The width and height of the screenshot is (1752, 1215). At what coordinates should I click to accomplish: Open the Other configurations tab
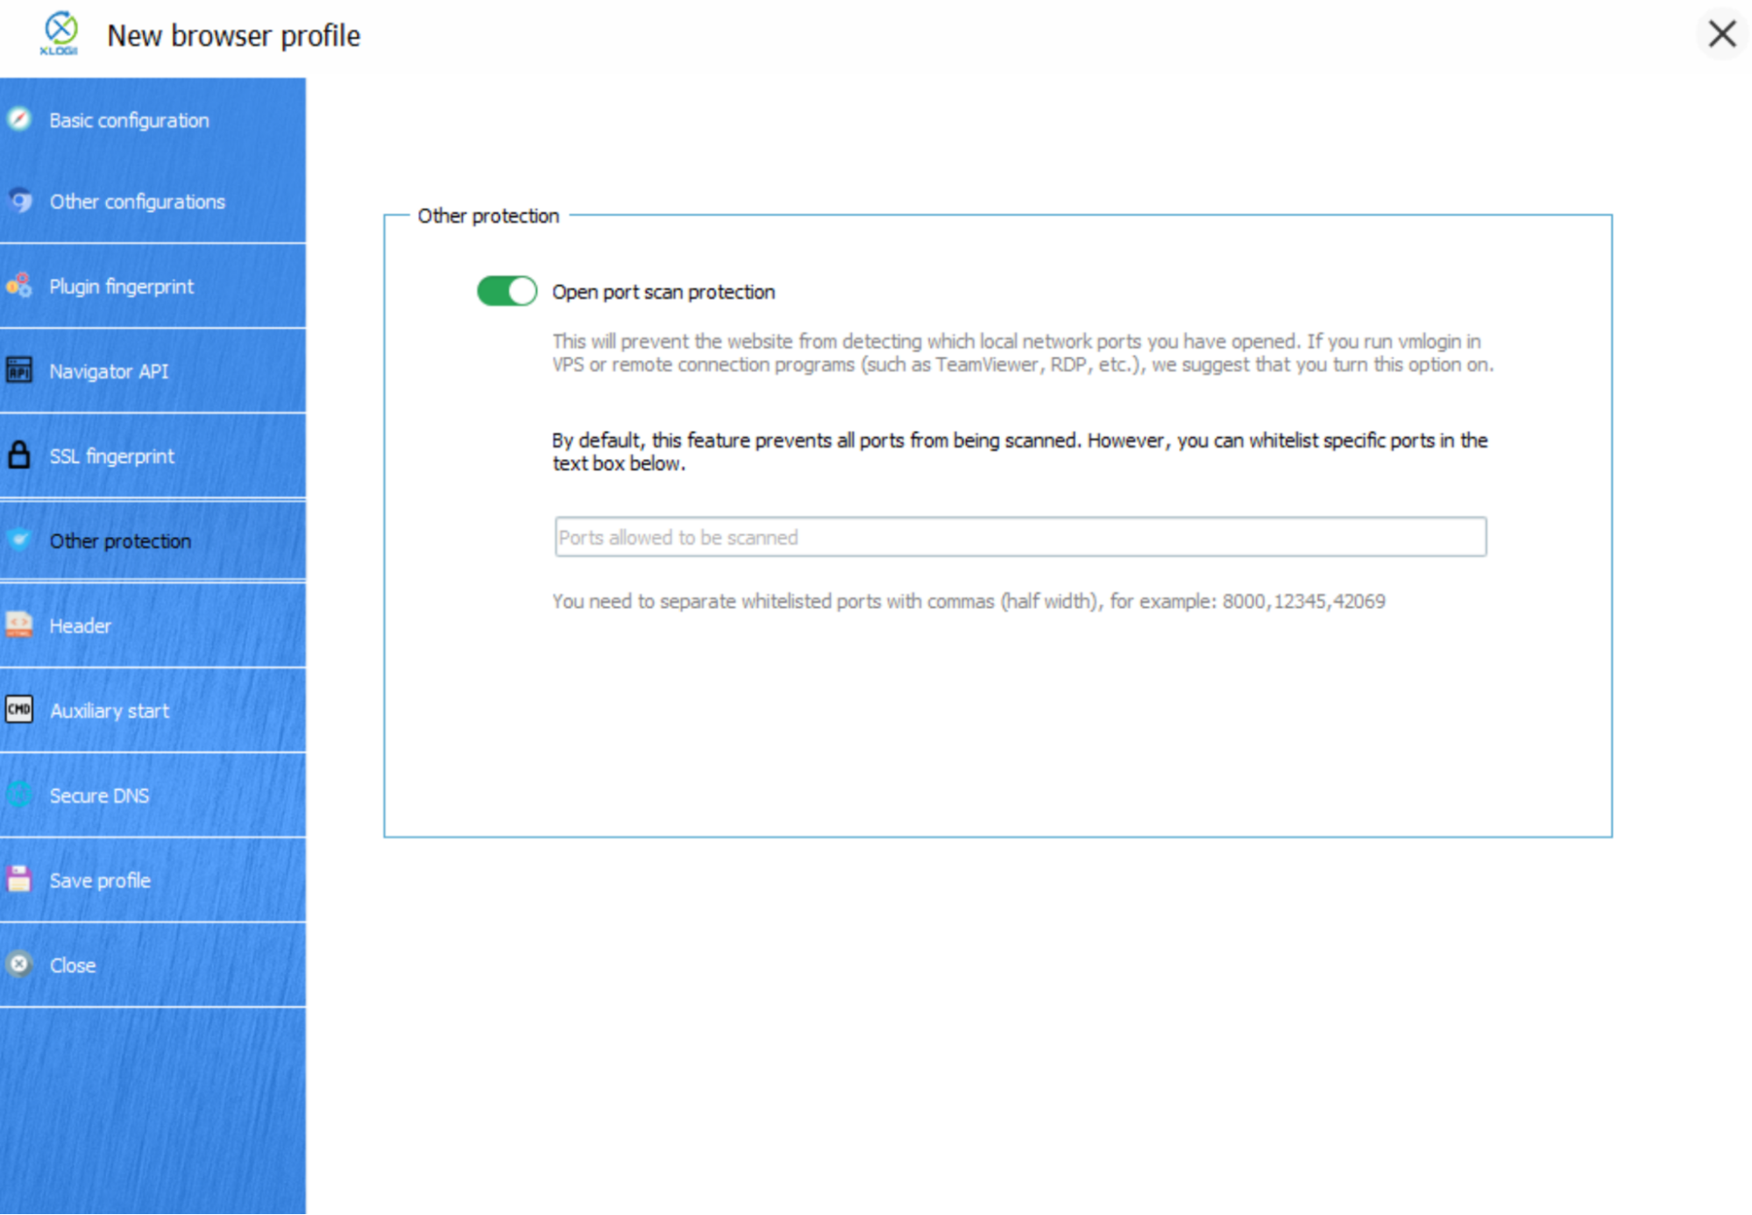click(x=153, y=201)
